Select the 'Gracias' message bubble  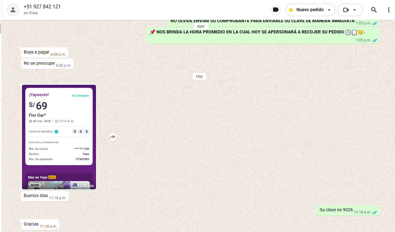point(31,224)
